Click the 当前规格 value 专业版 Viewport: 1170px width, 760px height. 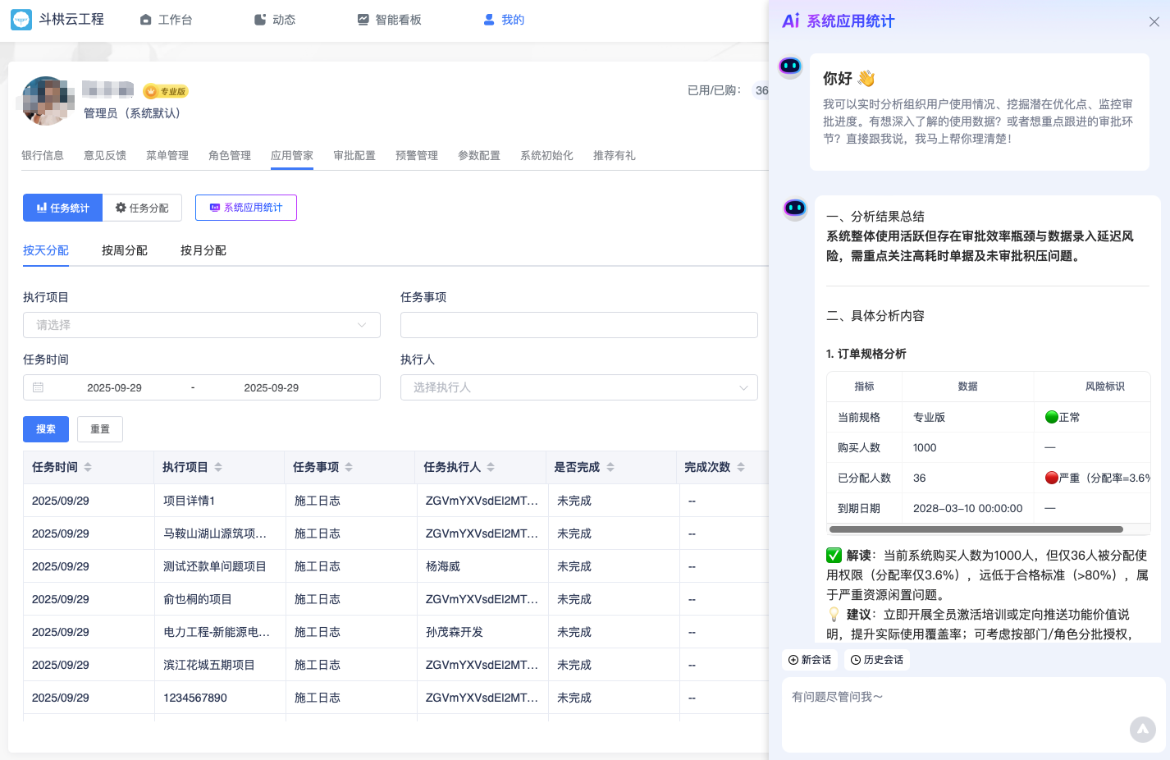click(930, 417)
